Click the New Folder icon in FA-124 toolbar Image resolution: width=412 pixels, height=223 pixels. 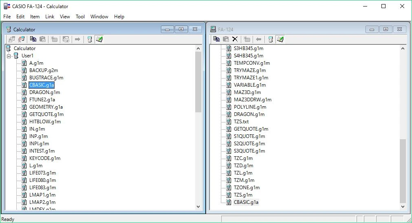[x=247, y=39]
